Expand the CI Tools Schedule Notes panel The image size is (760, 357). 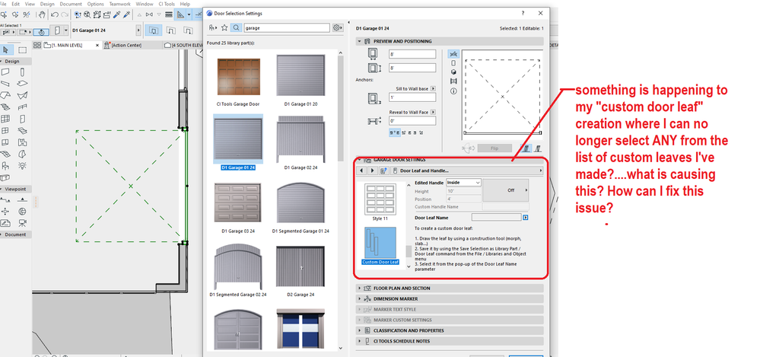point(360,341)
